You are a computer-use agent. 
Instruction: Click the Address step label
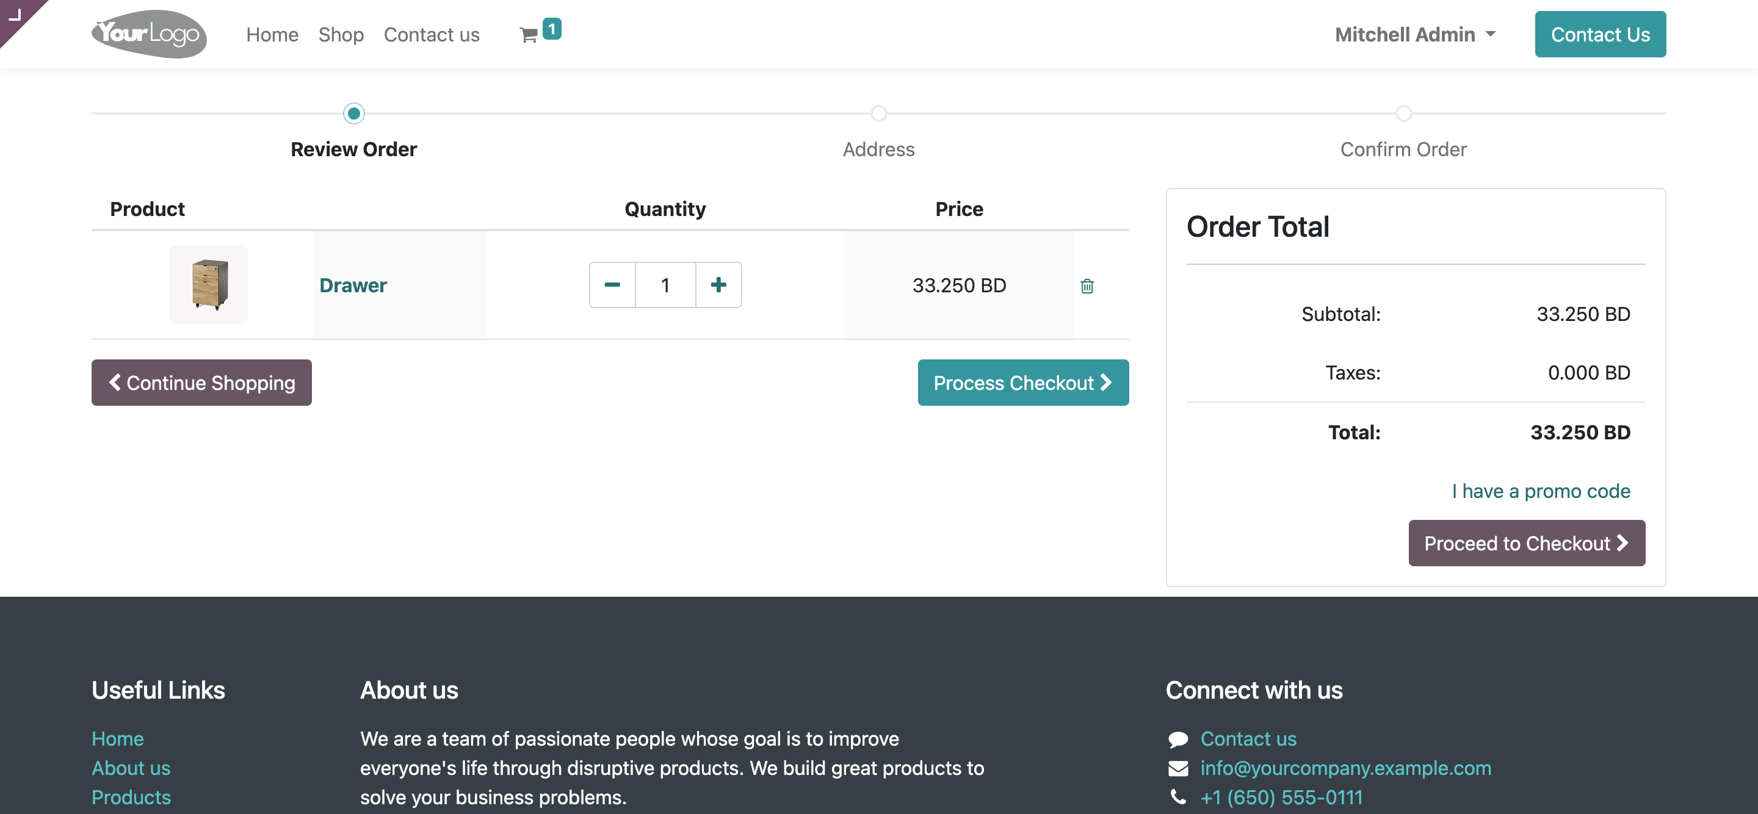point(879,149)
